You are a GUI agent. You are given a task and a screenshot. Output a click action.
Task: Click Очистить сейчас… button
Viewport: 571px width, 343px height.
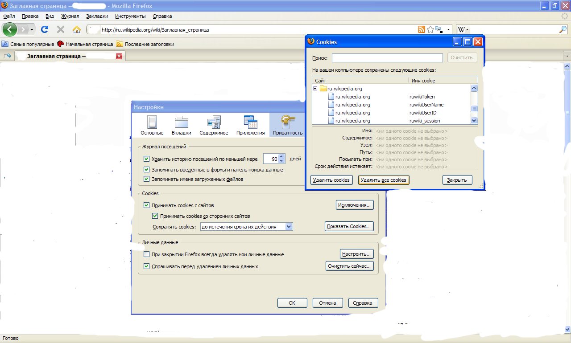(x=350, y=266)
